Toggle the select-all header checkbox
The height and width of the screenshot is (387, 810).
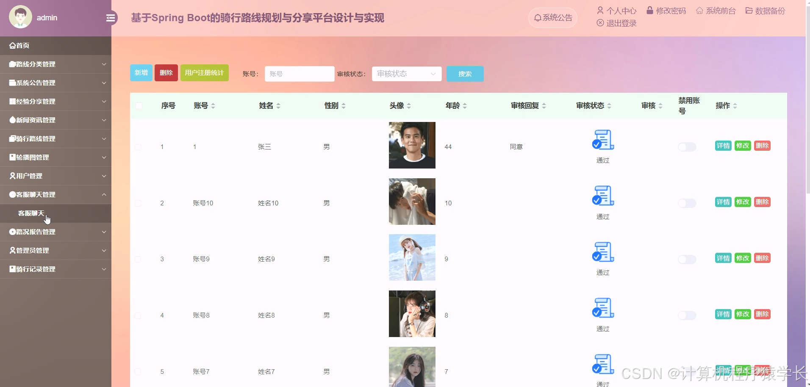coord(139,106)
